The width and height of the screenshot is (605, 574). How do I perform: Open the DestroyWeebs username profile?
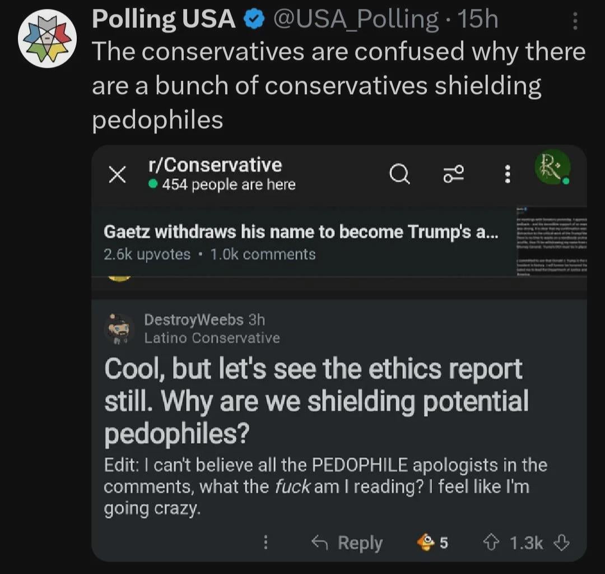[193, 320]
